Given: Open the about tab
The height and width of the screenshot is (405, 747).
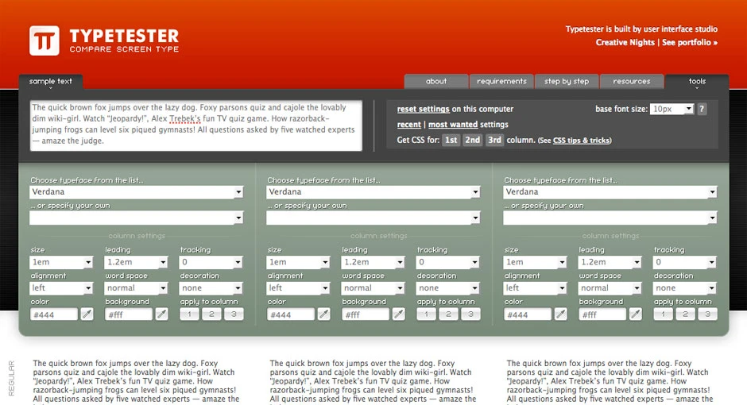Looking at the screenshot, I should tap(436, 81).
